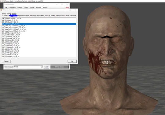165x115 pixels.
Task: Open the Options menu
Action: click(20, 7)
